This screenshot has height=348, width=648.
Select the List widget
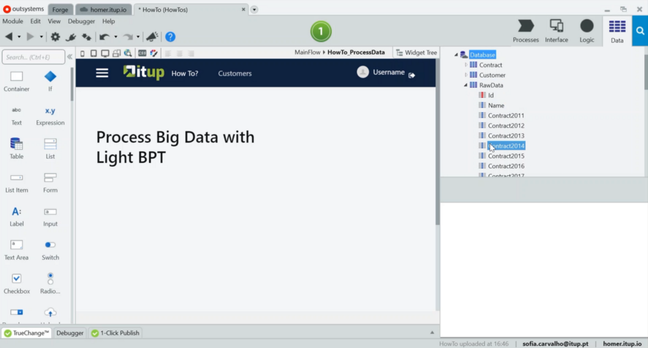tap(51, 149)
